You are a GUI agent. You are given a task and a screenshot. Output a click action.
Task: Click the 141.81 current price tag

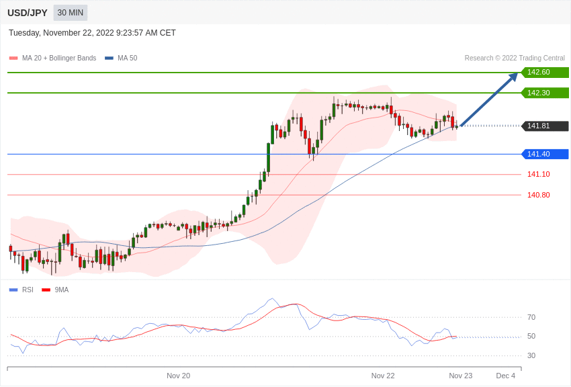[545, 126]
